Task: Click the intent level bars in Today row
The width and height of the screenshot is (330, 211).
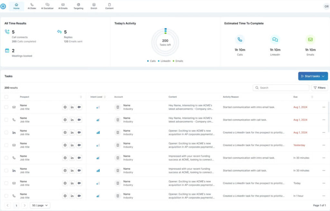Action: [98, 183]
